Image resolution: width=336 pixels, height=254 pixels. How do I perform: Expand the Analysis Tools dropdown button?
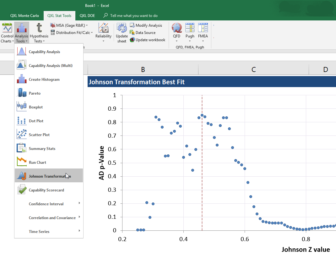(x=21, y=33)
